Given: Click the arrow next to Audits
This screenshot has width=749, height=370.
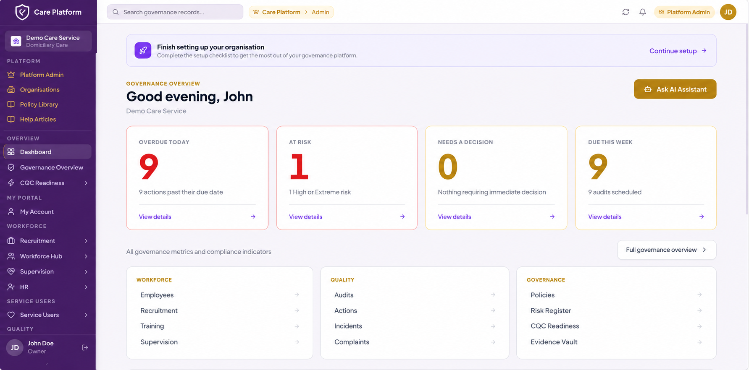Looking at the screenshot, I should (493, 294).
